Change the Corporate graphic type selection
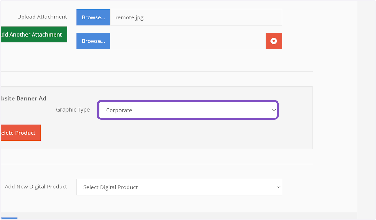Screen dimensions: 376x220 point(188,110)
